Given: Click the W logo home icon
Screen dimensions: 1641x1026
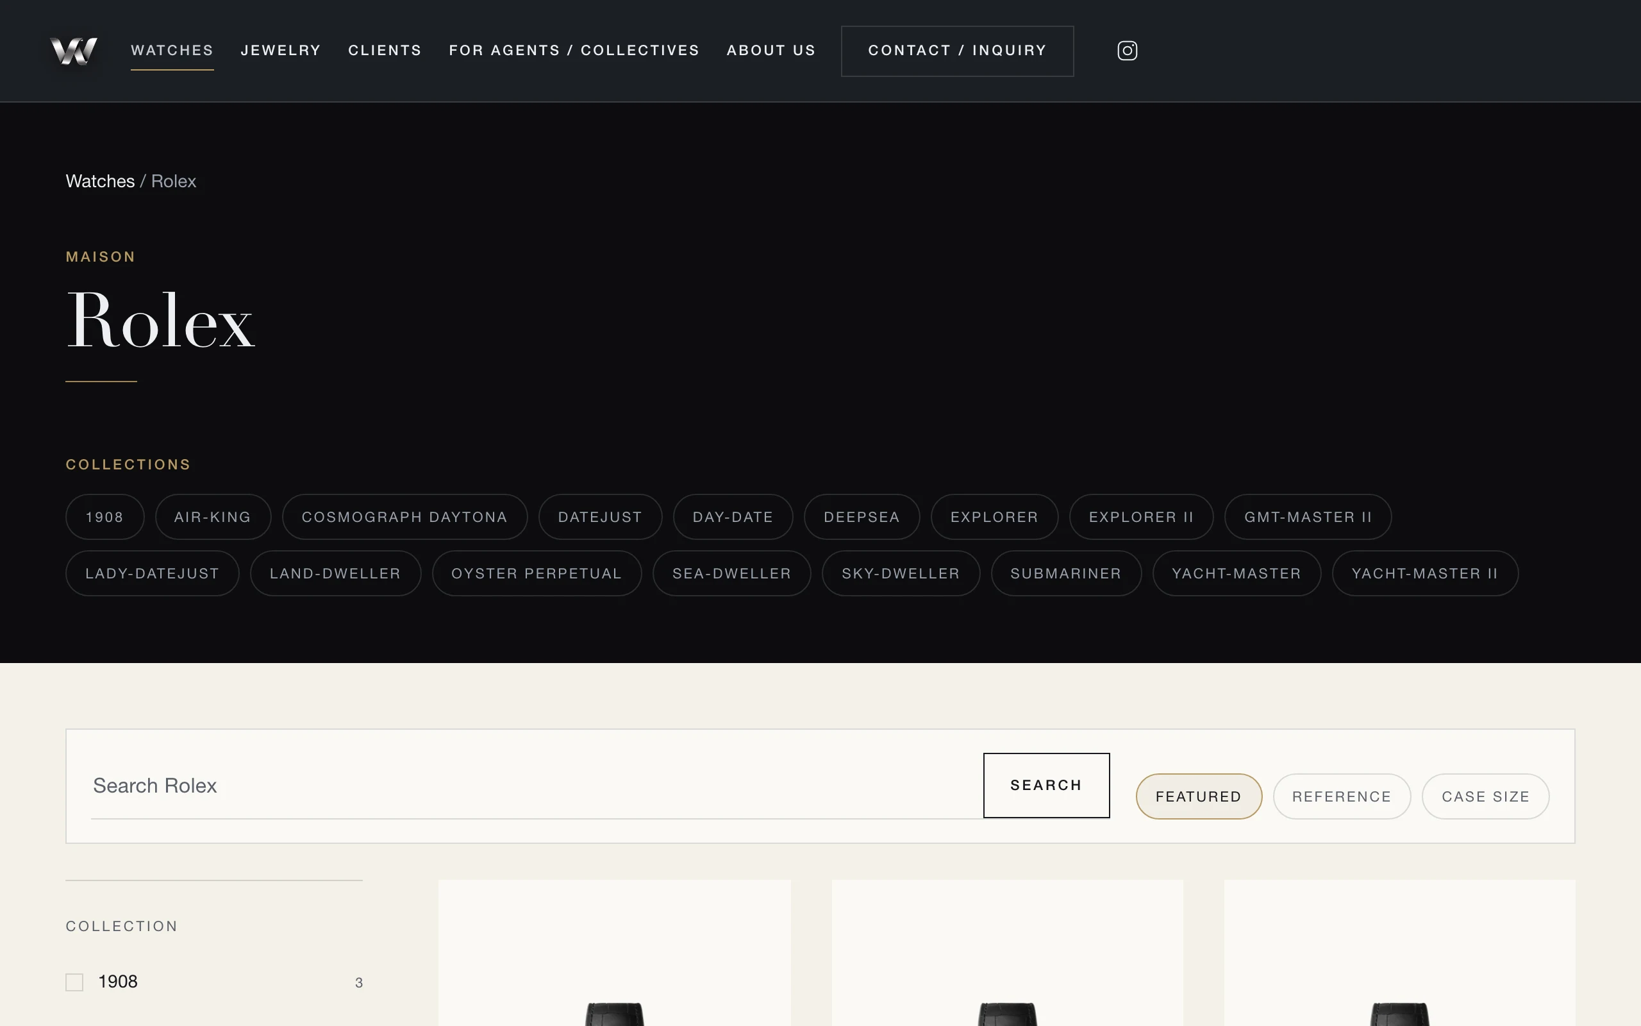Looking at the screenshot, I should (74, 51).
